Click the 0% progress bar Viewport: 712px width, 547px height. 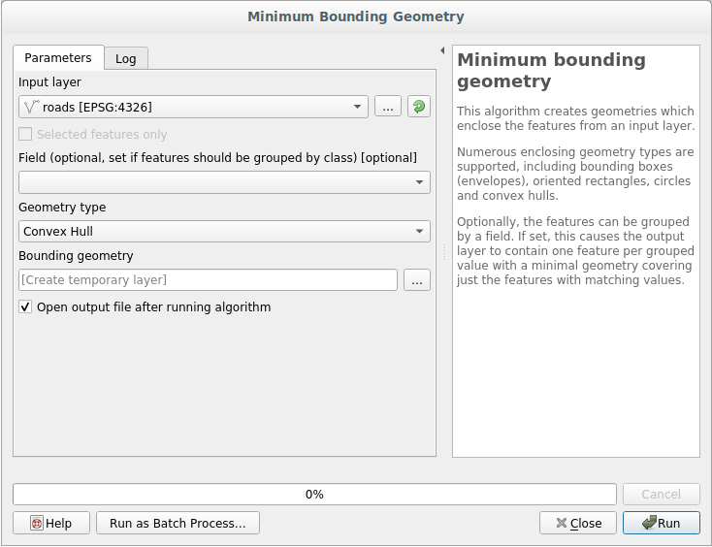point(314,494)
